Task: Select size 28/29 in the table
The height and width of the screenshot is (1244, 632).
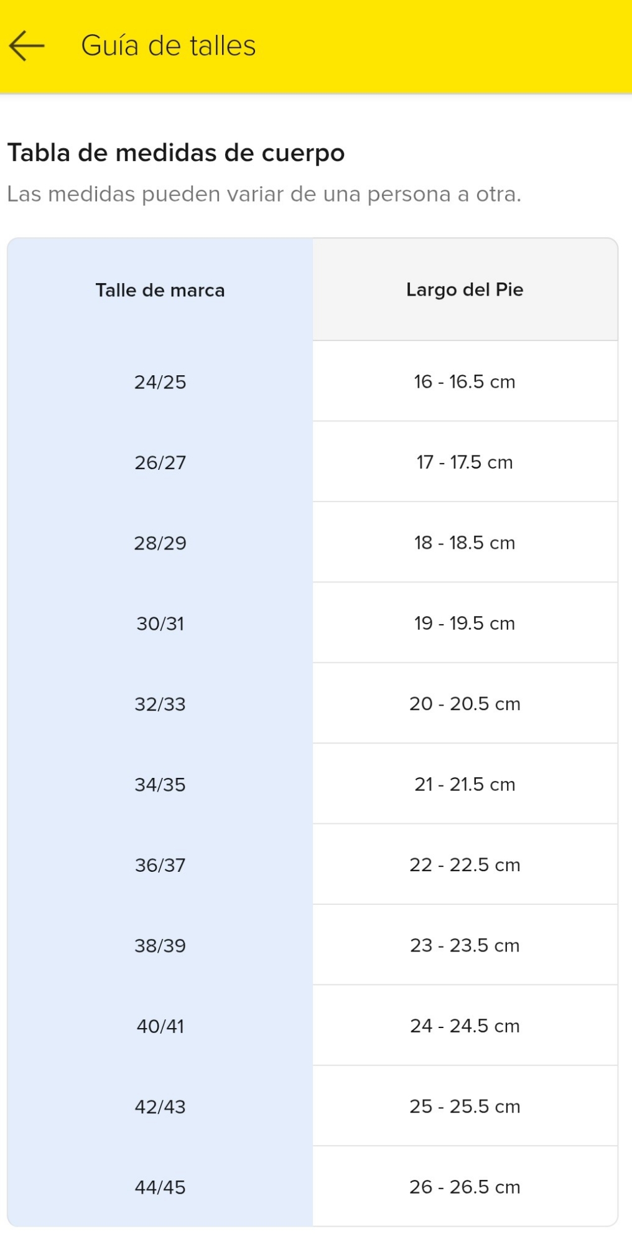Action: click(x=160, y=543)
